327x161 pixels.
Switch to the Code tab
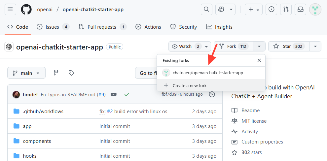(18, 27)
